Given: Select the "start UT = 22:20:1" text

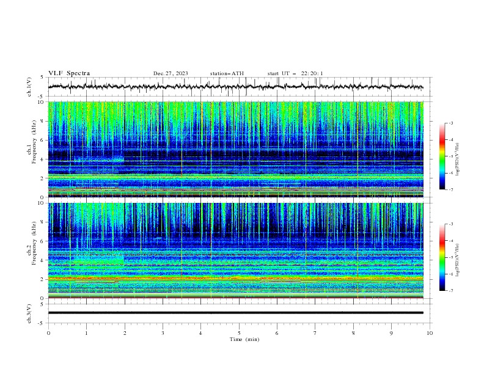Looking at the screenshot, I should coord(295,73).
